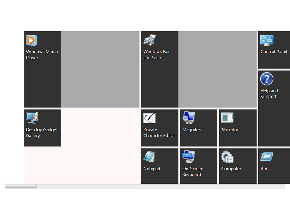Click the horizontal scrollbar thumb
Viewport: 290px width, 217px height.
click(21, 186)
